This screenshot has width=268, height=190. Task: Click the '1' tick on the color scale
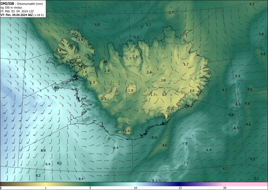[x=46, y=188]
